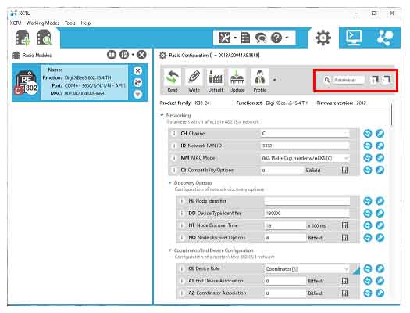Viewport: 410px width, 313px height.
Task: Click NT Node Discover Time value field
Action: click(x=285, y=225)
